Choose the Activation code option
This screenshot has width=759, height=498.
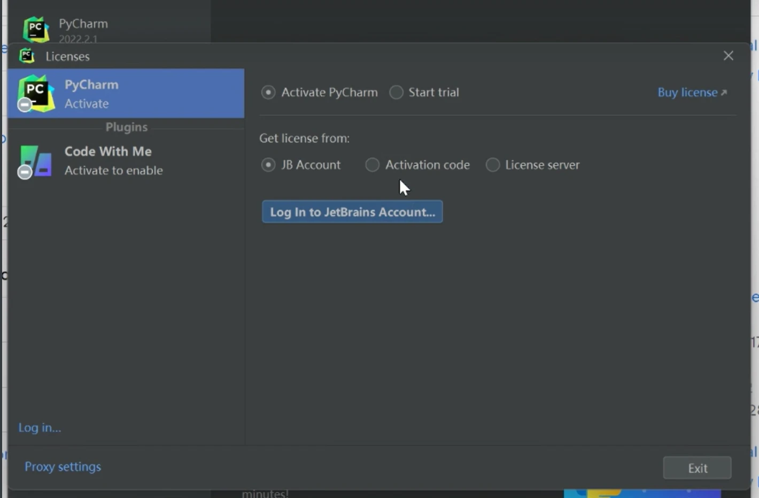[372, 165]
